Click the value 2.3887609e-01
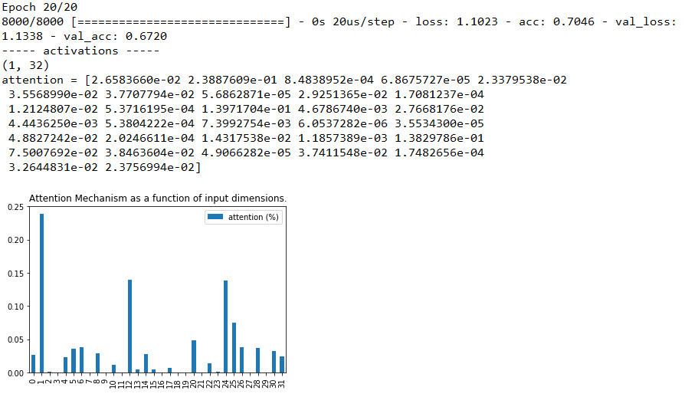Image resolution: width=685 pixels, height=397 pixels. pyautogui.click(x=232, y=80)
